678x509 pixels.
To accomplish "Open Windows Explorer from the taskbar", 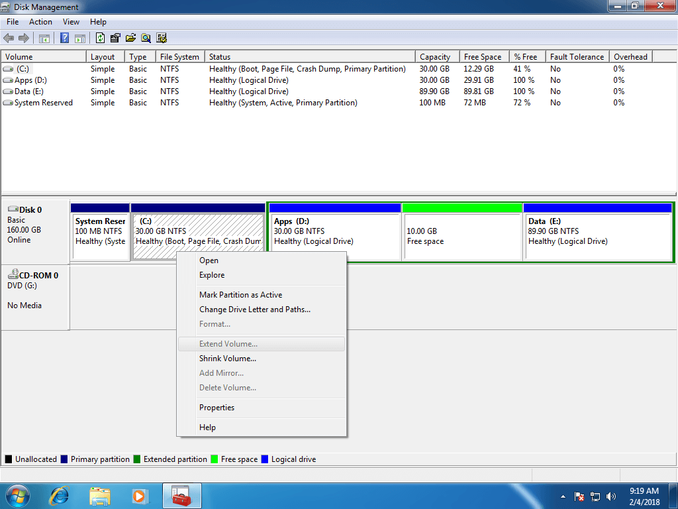I will pyautogui.click(x=100, y=496).
